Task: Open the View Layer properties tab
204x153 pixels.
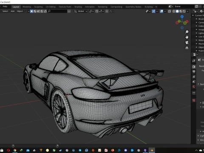Action: (x=194, y=76)
